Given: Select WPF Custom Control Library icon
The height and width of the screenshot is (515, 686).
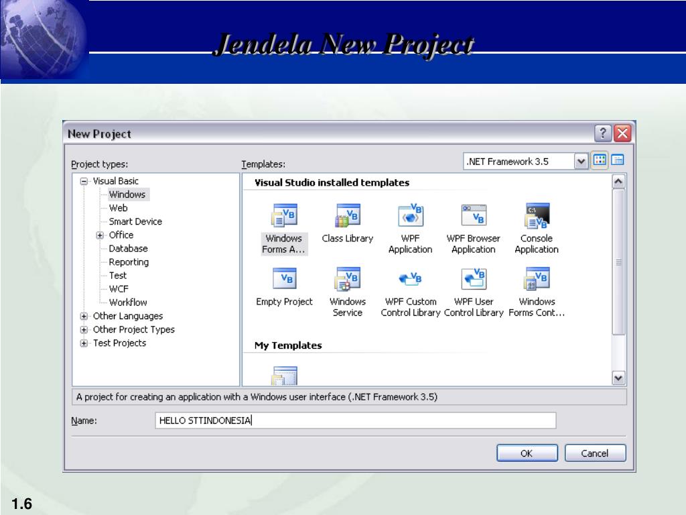Looking at the screenshot, I should tap(411, 278).
